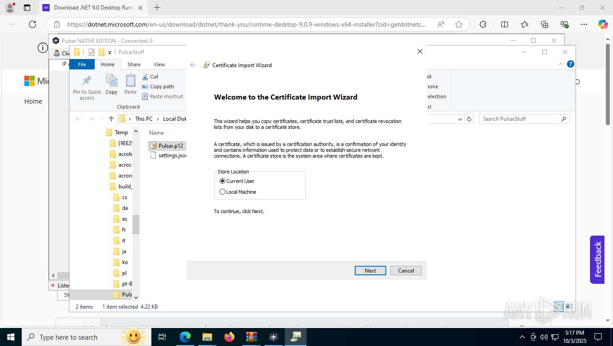Open the File tab in Explorer

pyautogui.click(x=82, y=64)
